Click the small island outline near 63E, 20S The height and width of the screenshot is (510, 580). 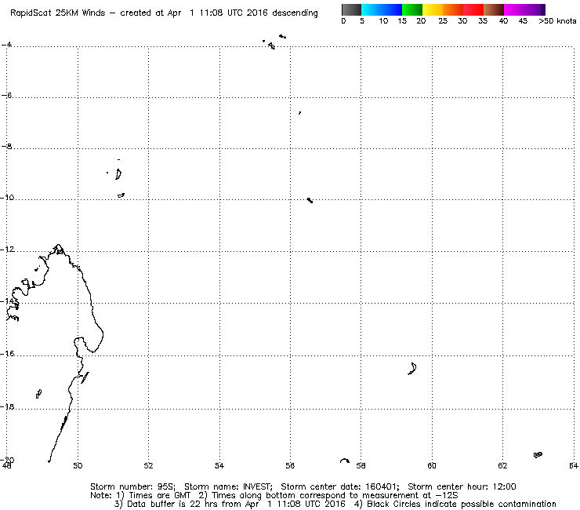click(538, 455)
